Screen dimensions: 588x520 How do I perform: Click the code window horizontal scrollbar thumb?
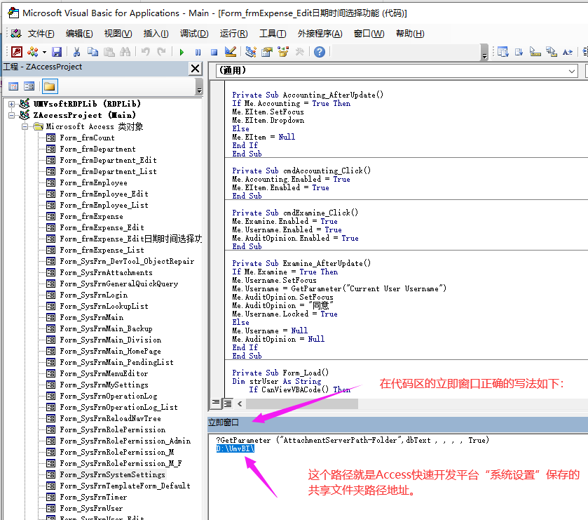click(302, 404)
